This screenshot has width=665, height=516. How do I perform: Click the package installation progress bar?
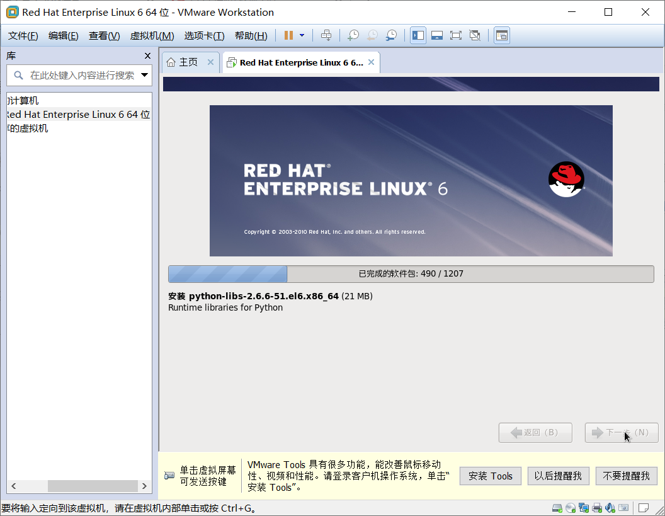click(x=411, y=273)
